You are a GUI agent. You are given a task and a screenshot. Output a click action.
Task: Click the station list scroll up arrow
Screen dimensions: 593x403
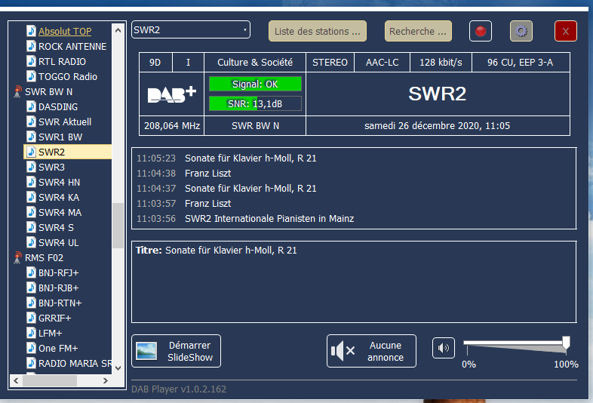point(118,30)
